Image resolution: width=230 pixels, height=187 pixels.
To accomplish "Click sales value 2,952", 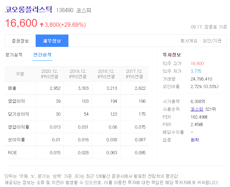I will pos(55,88).
